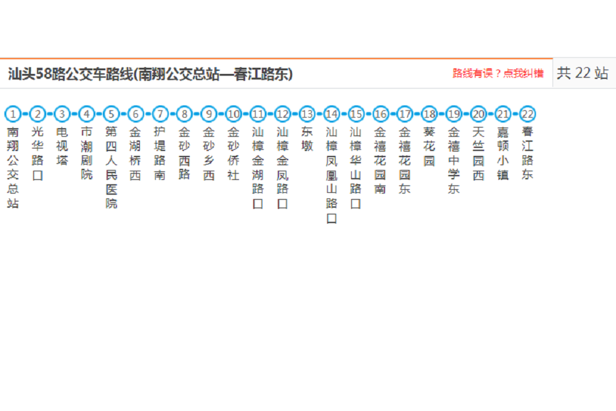This screenshot has height=411, width=616.
Task: Click stop number 2 circle icon
Action: (38, 114)
